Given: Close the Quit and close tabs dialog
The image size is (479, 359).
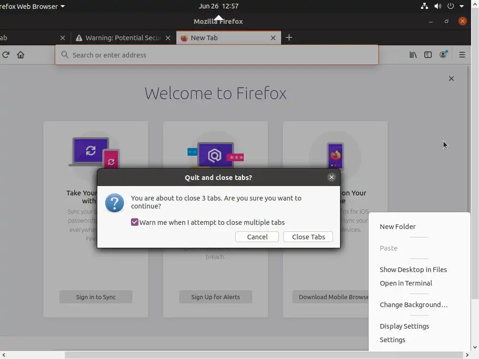Looking at the screenshot, I should 332,177.
